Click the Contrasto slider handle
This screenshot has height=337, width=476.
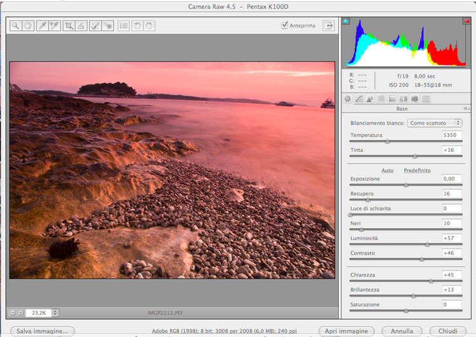pos(421,259)
